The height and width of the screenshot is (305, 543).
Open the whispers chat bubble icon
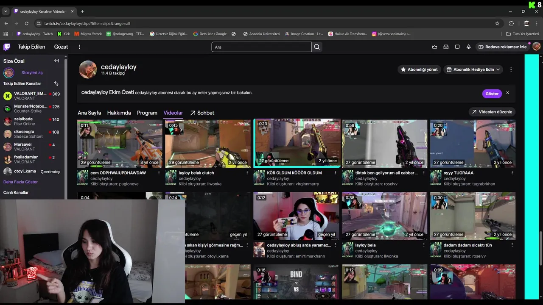coord(457,47)
